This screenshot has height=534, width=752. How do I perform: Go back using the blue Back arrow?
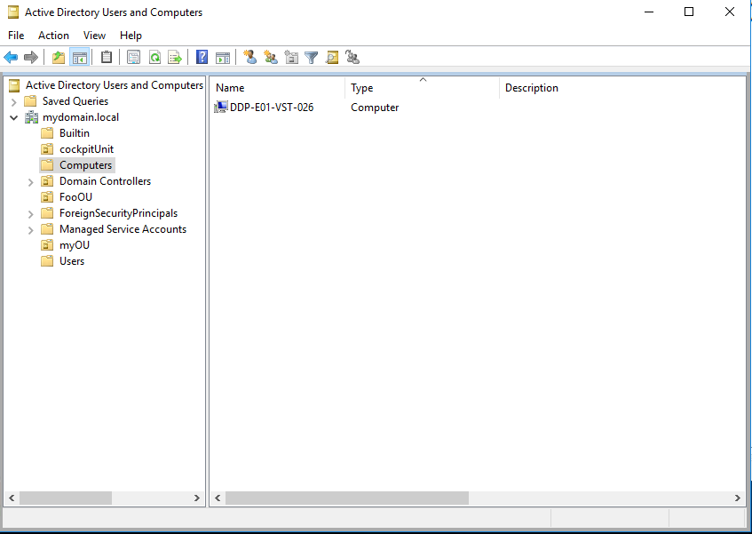[11, 58]
